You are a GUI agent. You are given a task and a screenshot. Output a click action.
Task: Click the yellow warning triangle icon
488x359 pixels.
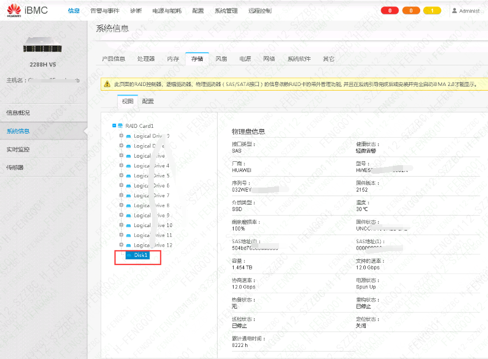tap(107, 84)
